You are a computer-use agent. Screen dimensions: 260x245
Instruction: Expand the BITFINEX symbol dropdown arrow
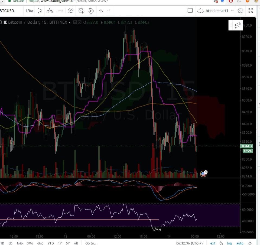coord(70,22)
